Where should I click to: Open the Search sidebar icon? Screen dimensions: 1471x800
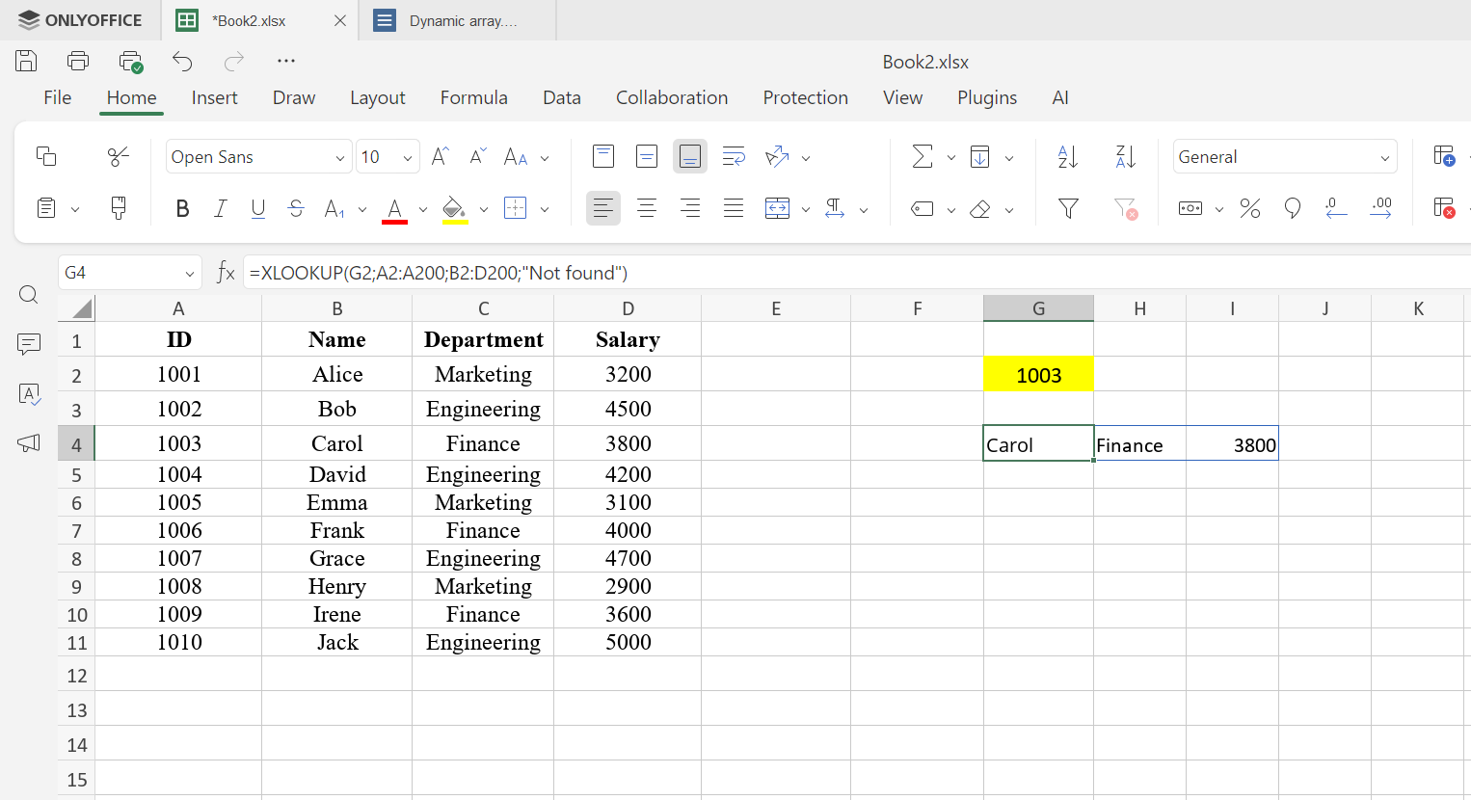click(x=28, y=295)
